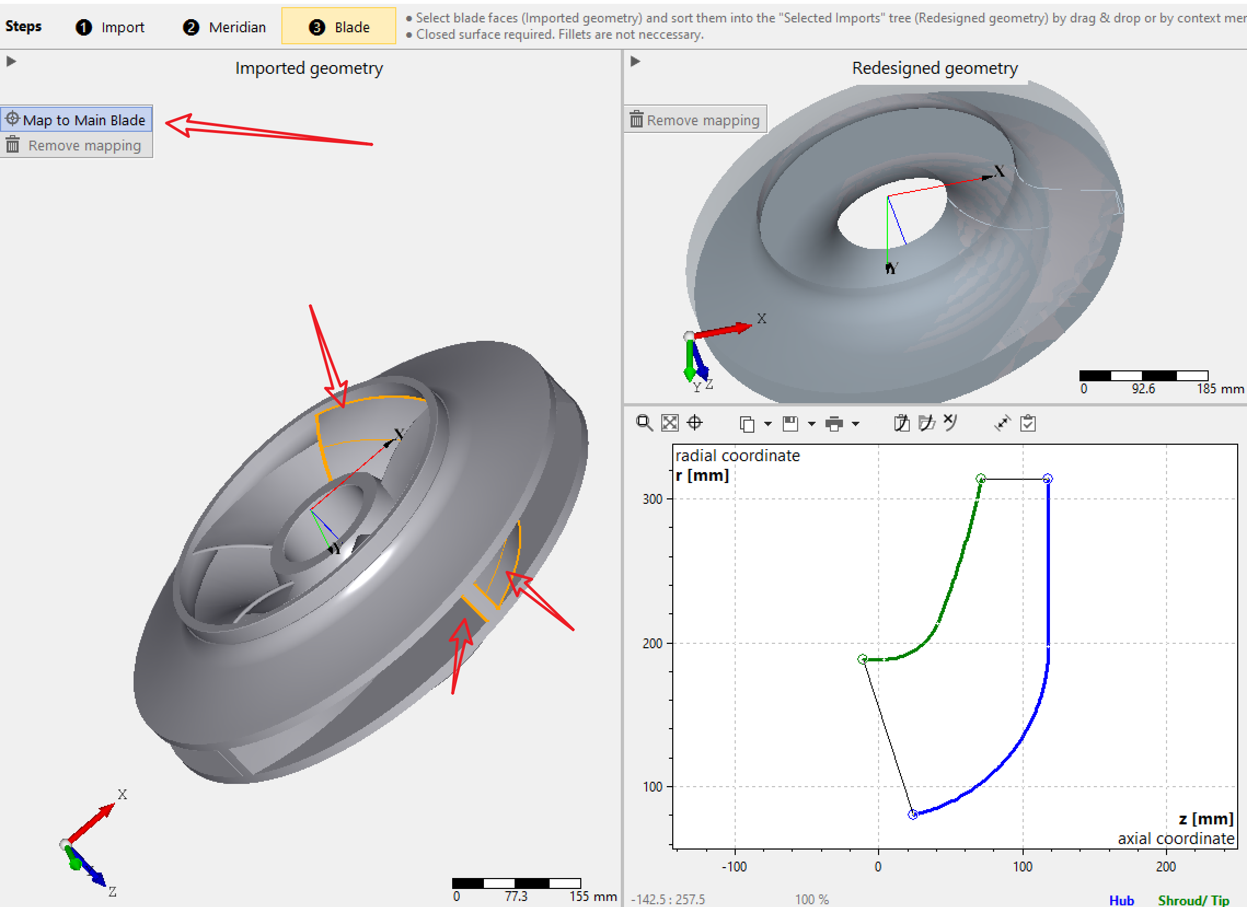Screen dimensions: 1247x907
Task: Go to the Meridian step
Action: click(224, 27)
